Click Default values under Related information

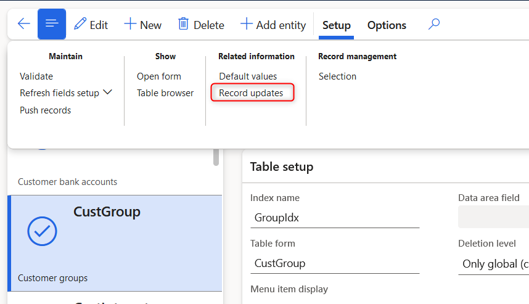click(248, 76)
